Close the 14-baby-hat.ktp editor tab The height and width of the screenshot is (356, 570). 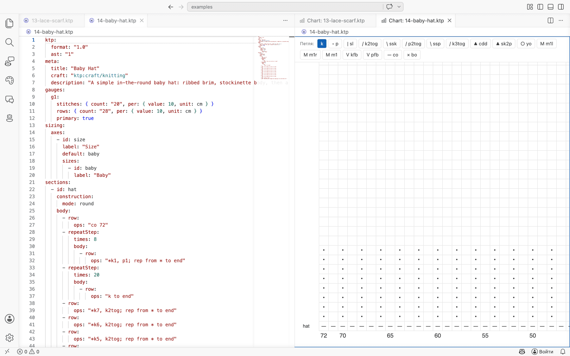(x=142, y=21)
